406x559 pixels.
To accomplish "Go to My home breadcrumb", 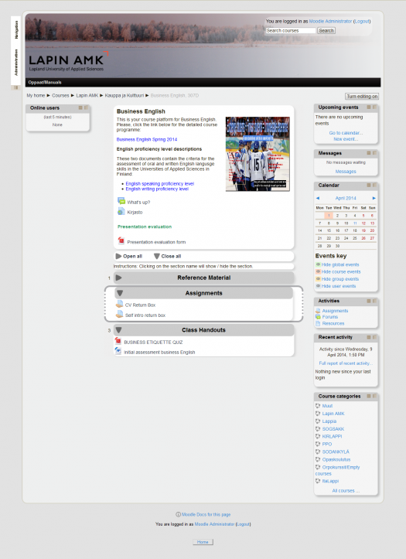I will point(36,96).
